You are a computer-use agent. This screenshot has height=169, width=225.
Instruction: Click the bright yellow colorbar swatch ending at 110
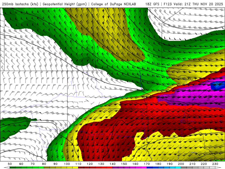[75, 168]
